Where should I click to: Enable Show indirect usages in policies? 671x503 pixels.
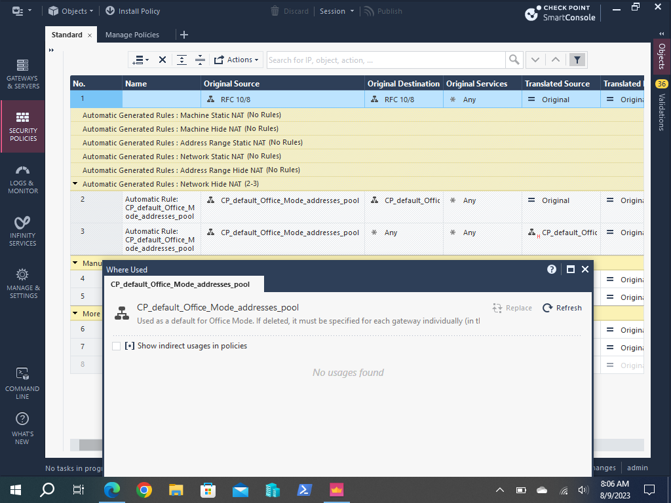click(x=116, y=346)
